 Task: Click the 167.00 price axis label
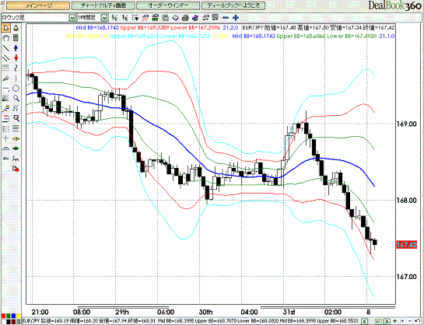point(406,277)
